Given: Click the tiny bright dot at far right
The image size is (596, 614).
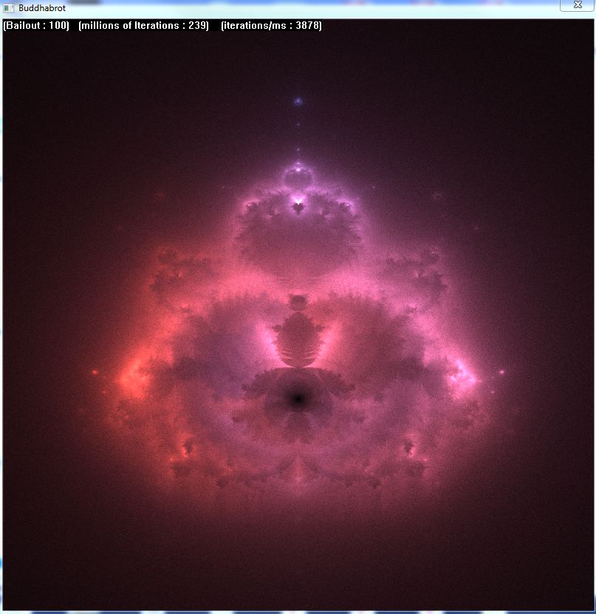Looking at the screenshot, I should click(x=502, y=372).
